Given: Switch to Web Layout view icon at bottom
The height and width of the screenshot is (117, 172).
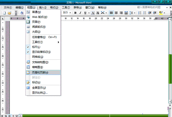Looking at the screenshot, I should (6, 116).
